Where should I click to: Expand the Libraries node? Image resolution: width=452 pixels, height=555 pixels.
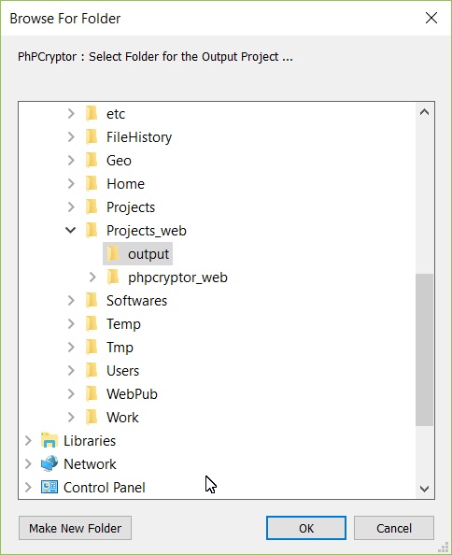pos(28,441)
